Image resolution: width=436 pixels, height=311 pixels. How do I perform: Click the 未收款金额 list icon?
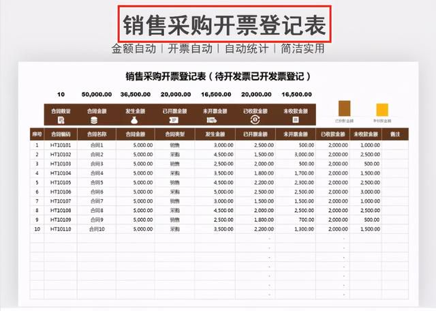tap(296, 120)
